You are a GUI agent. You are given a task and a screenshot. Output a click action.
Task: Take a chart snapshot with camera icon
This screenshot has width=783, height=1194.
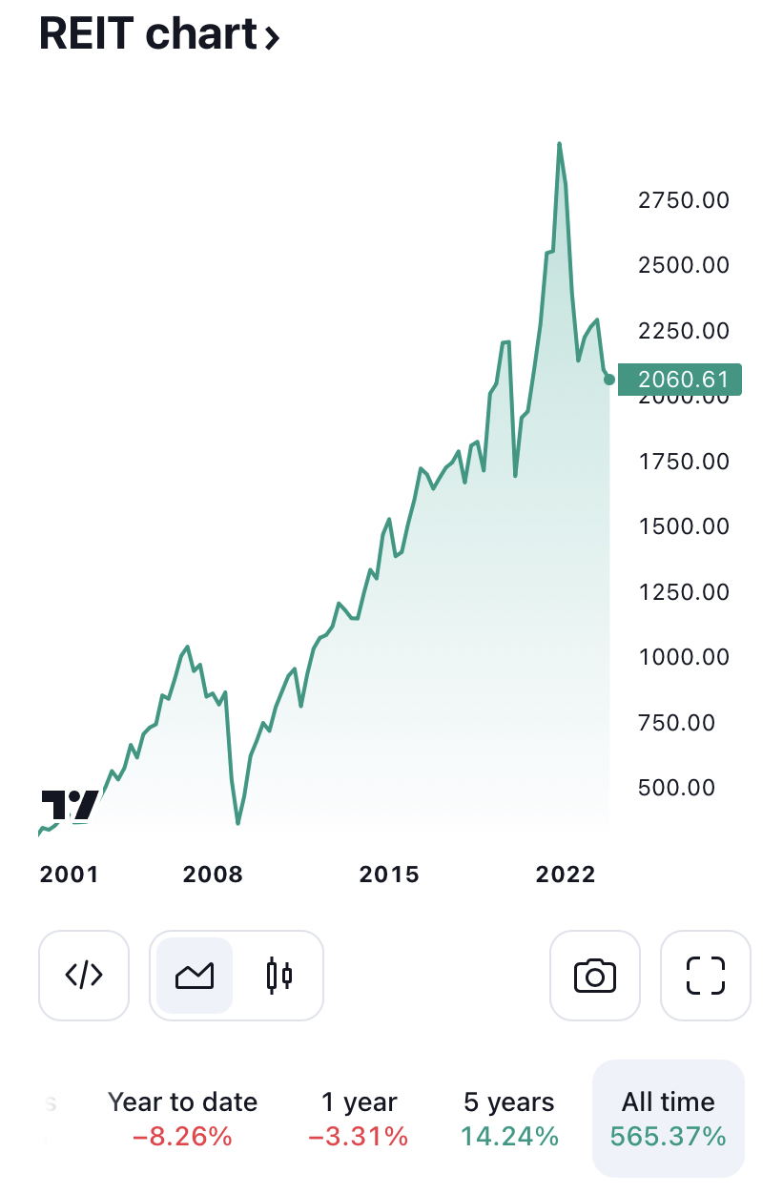coord(595,975)
